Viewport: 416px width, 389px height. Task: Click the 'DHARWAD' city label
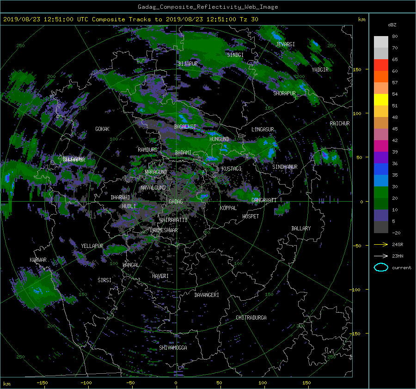point(120,198)
